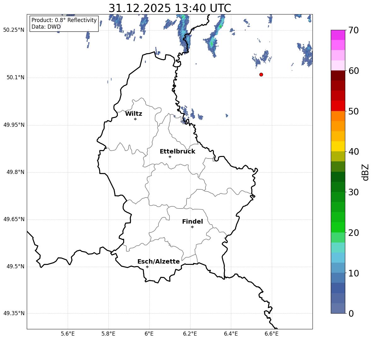Click the dBZ colorbar axis label

pyautogui.click(x=365, y=172)
